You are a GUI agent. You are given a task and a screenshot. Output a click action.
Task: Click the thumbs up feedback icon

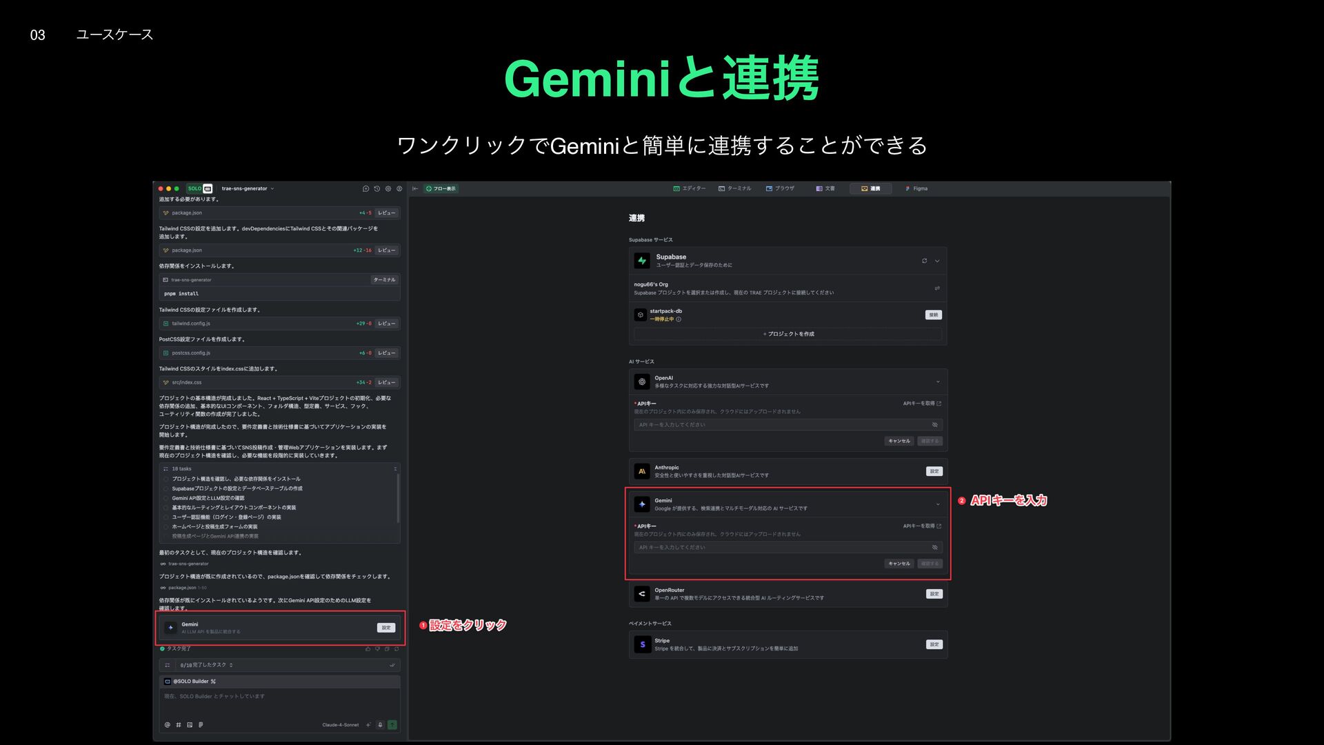coord(368,649)
